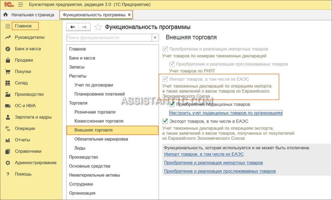Click the Администрирование gear icon

8,163
